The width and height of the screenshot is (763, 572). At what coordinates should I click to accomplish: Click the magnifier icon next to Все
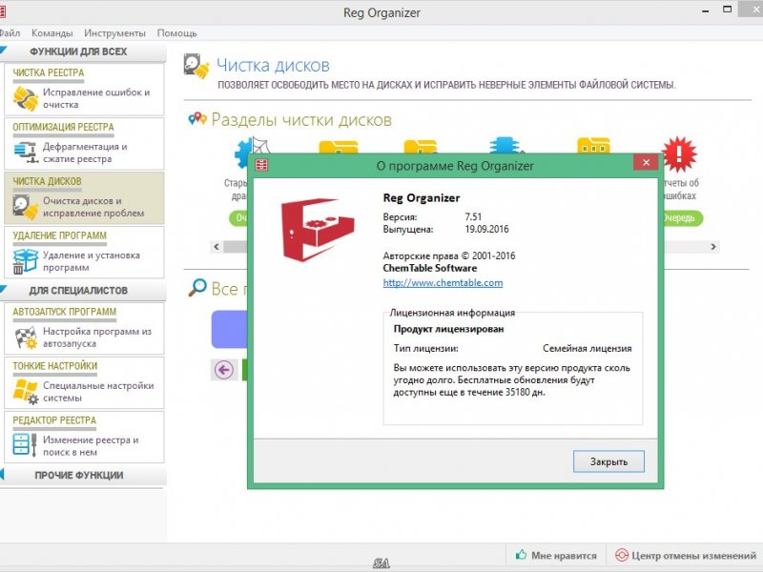(x=197, y=288)
